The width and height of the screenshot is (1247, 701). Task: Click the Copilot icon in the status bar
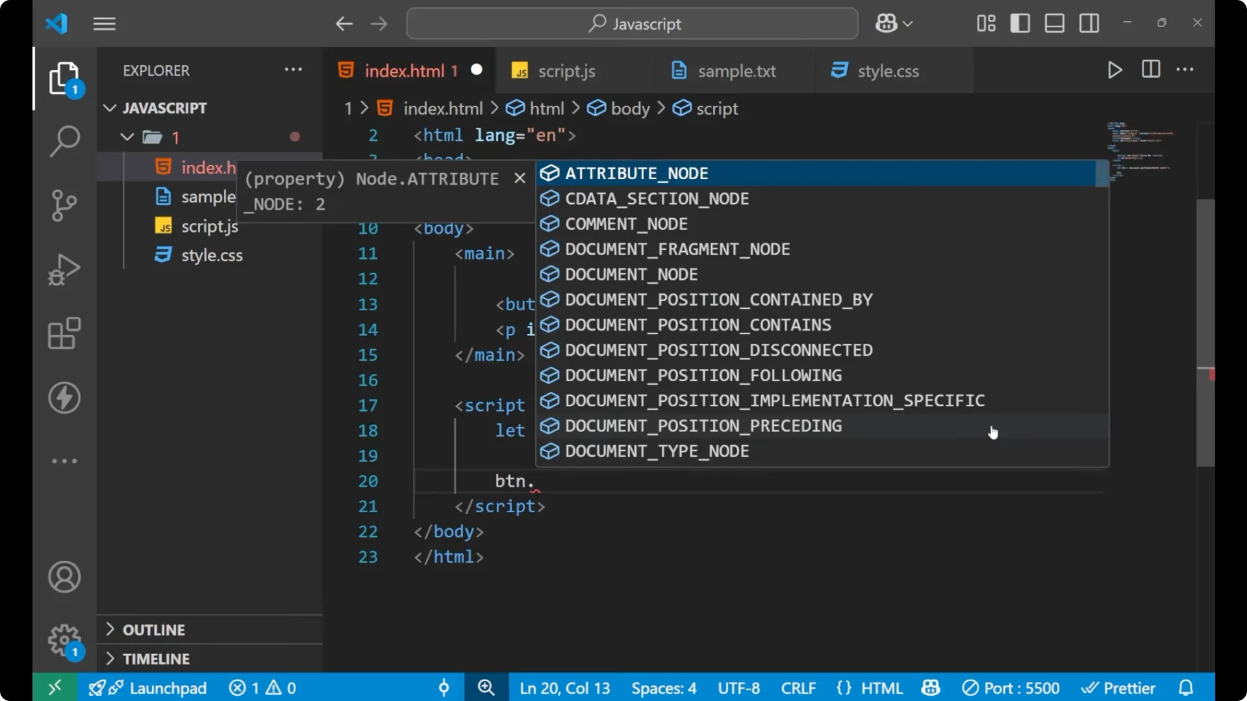[930, 687]
